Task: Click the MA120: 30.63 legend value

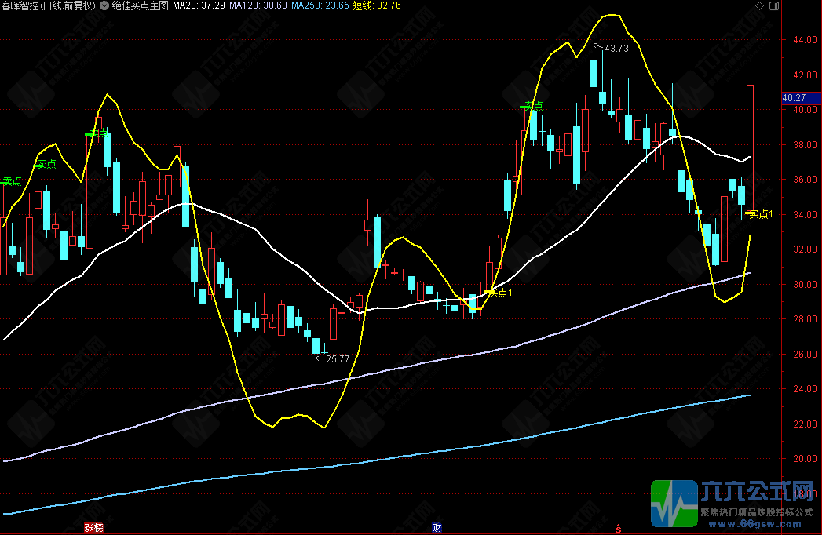Action: pyautogui.click(x=258, y=5)
